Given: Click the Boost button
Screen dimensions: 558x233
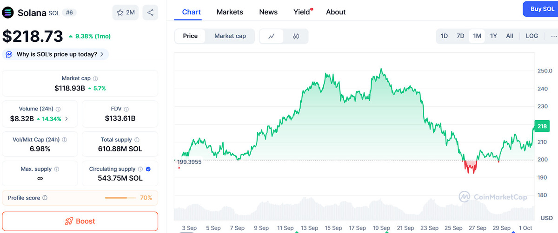Looking at the screenshot, I should pyautogui.click(x=80, y=221).
